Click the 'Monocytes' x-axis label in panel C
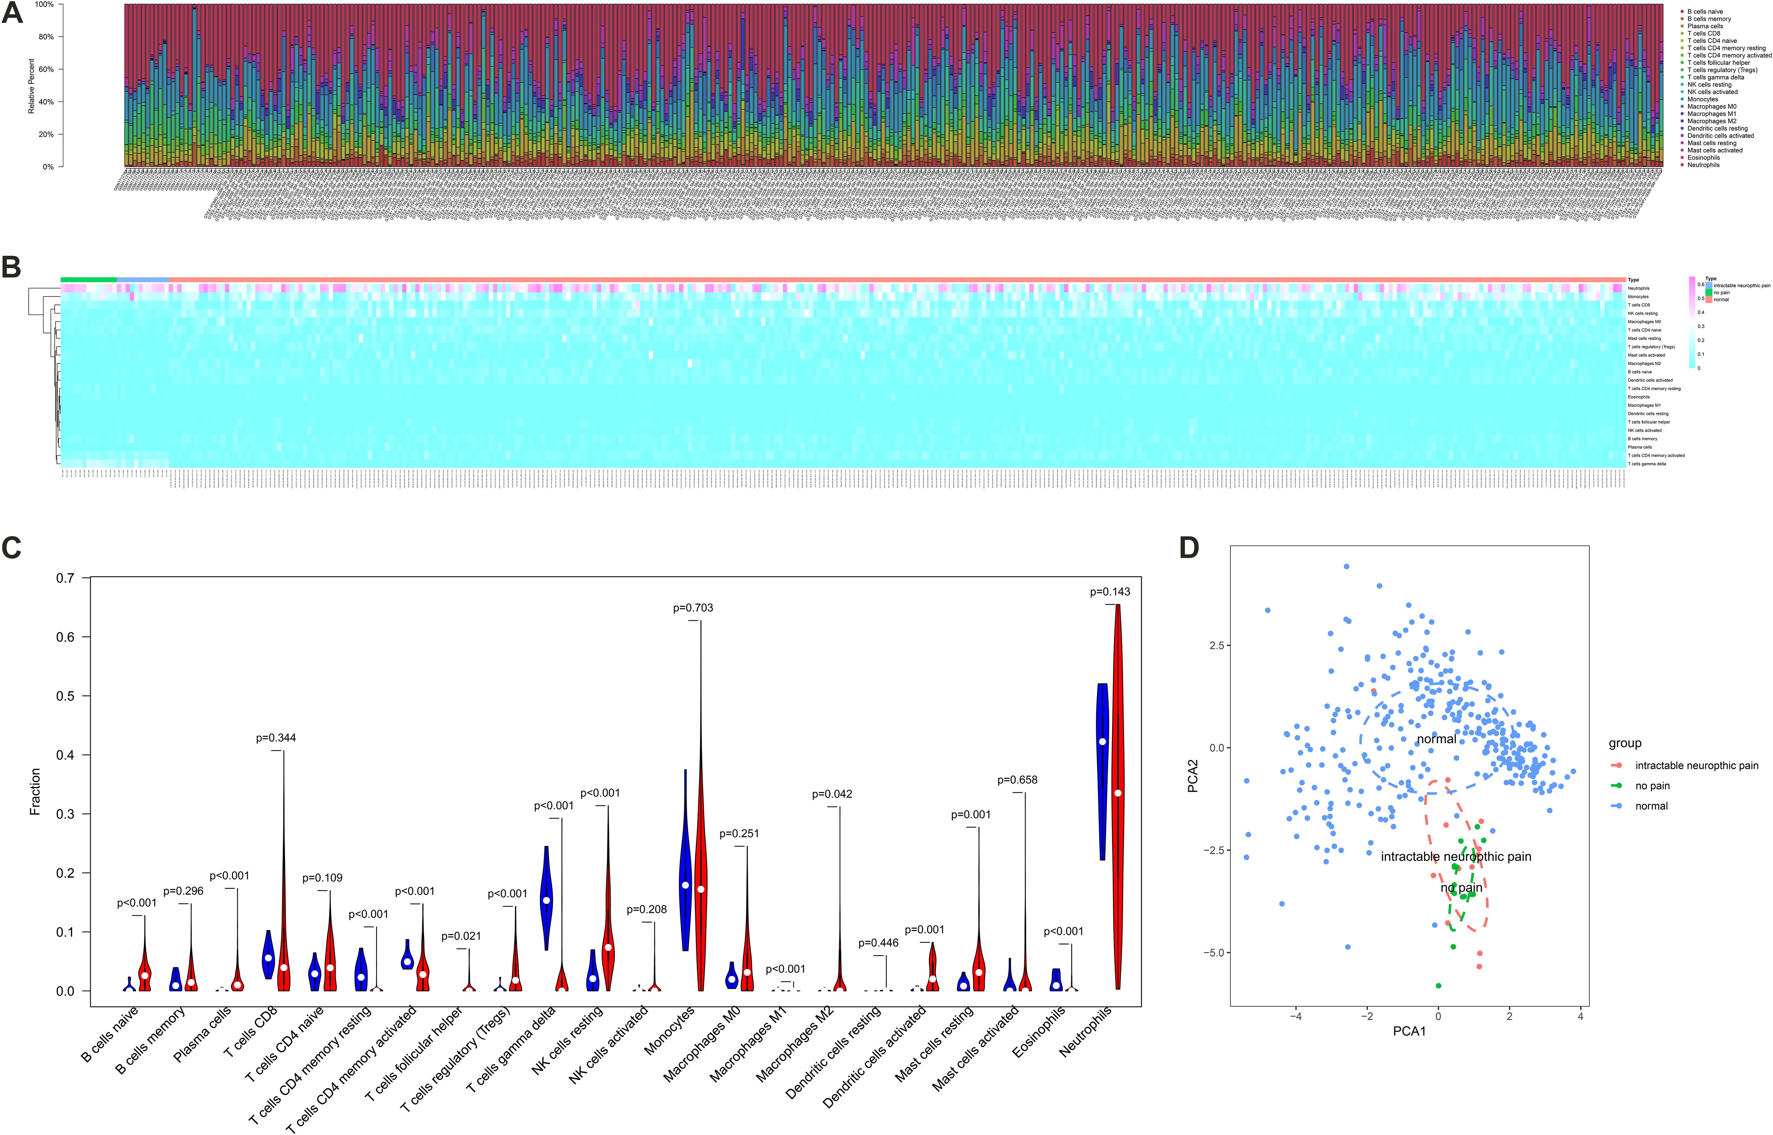The image size is (1773, 1135). click(670, 1030)
